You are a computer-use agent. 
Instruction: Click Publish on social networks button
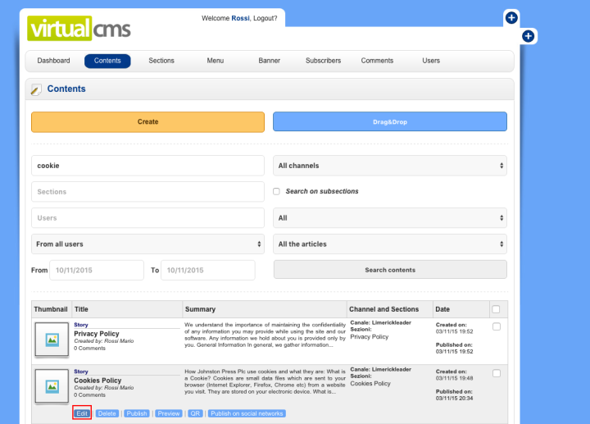[247, 413]
